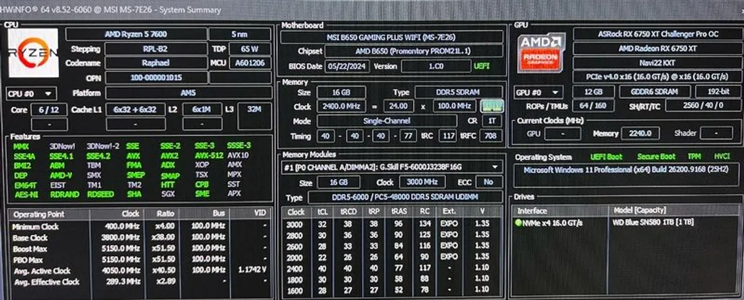Select the RPL-B2 stepping value
This screenshot has width=744, height=300.
pyautogui.click(x=155, y=49)
